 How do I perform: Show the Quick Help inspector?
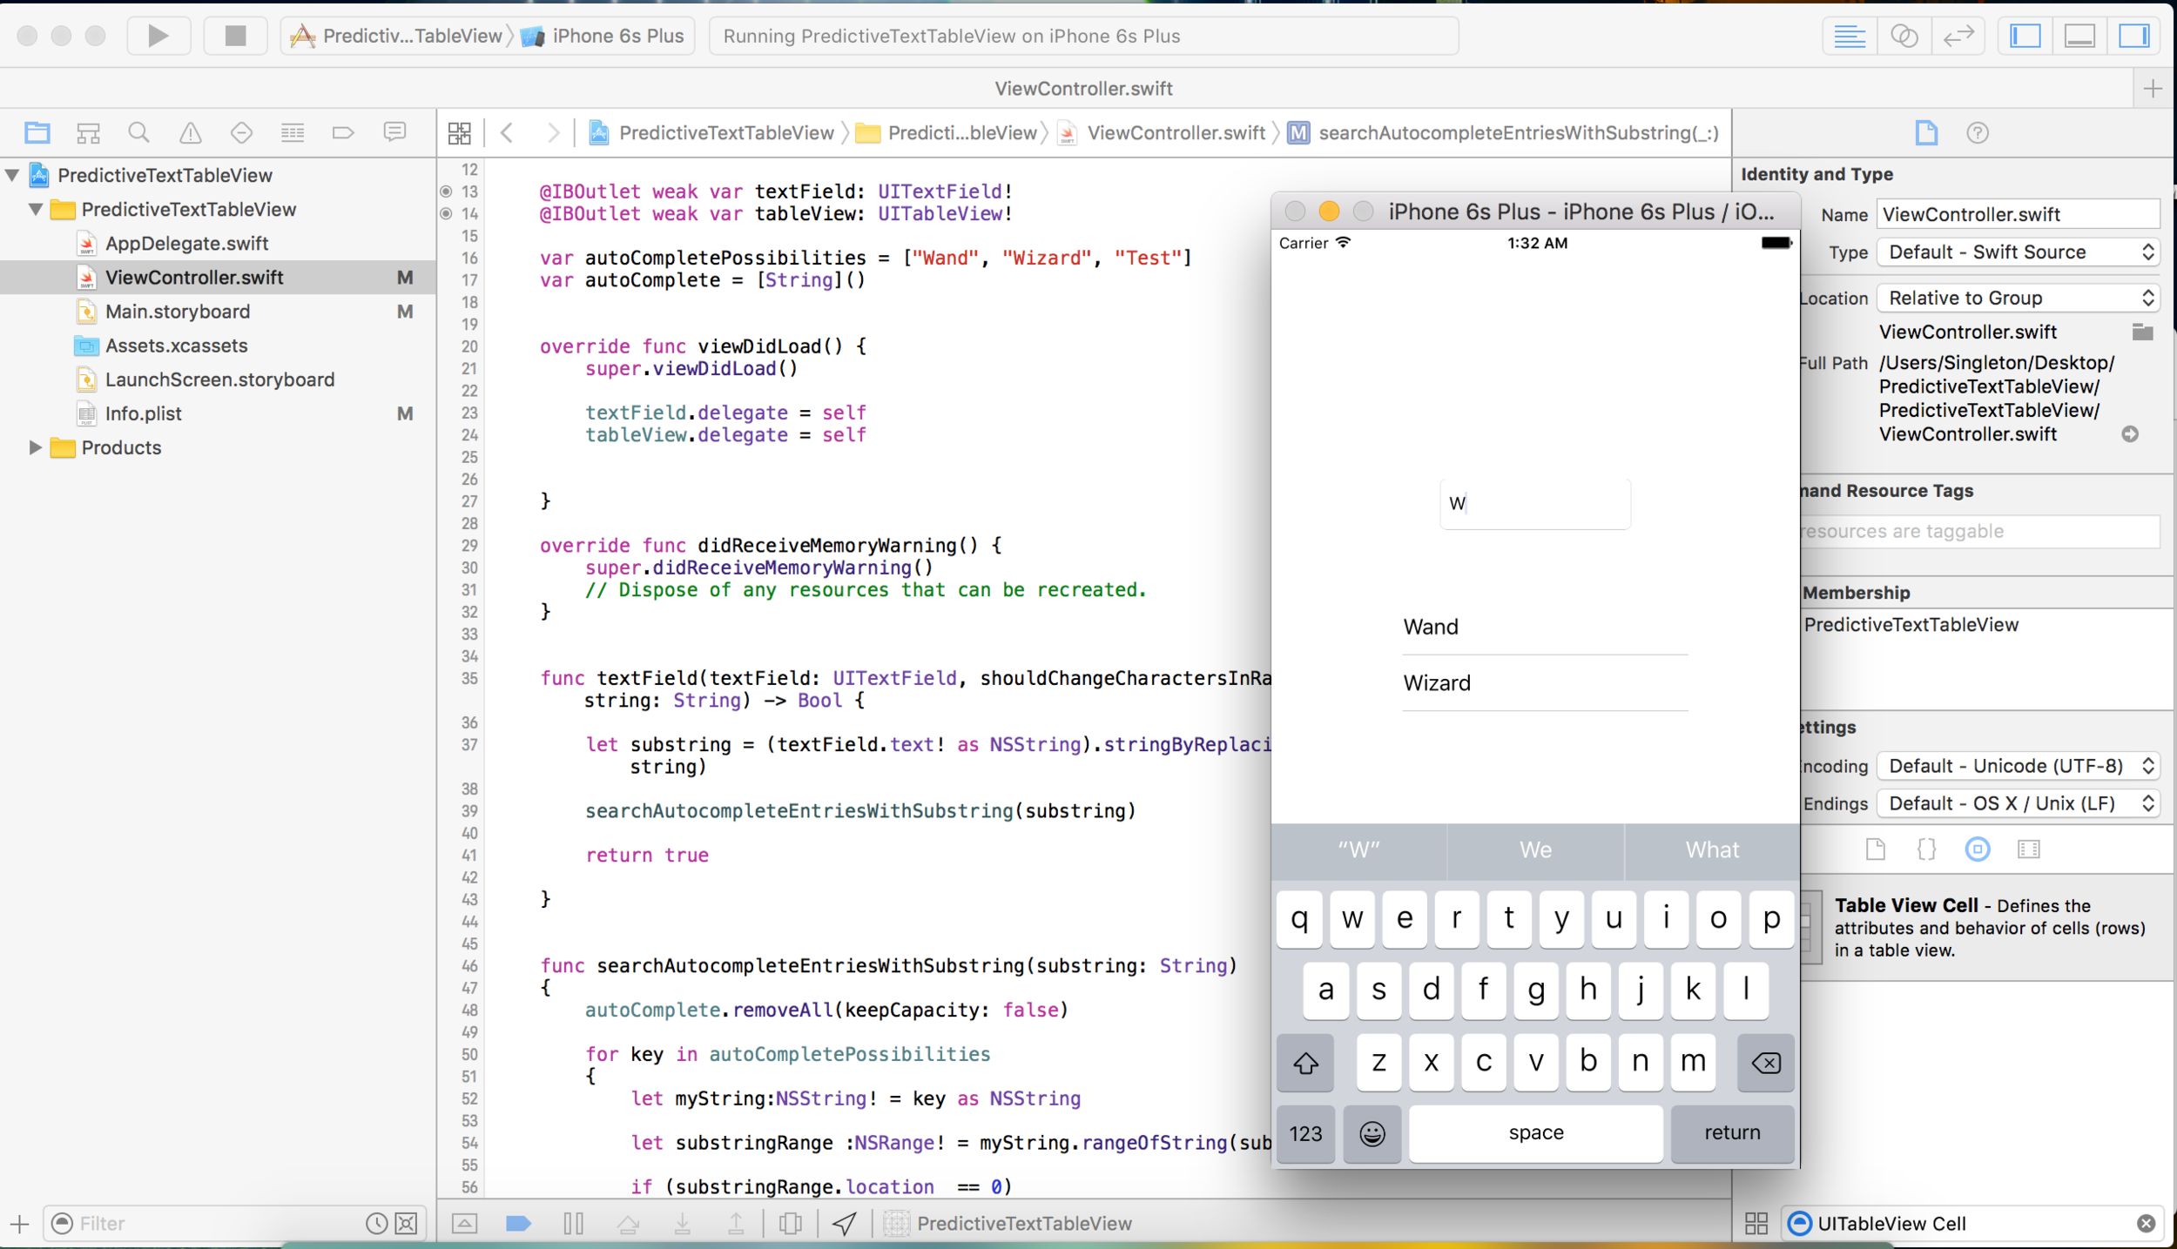tap(1978, 132)
